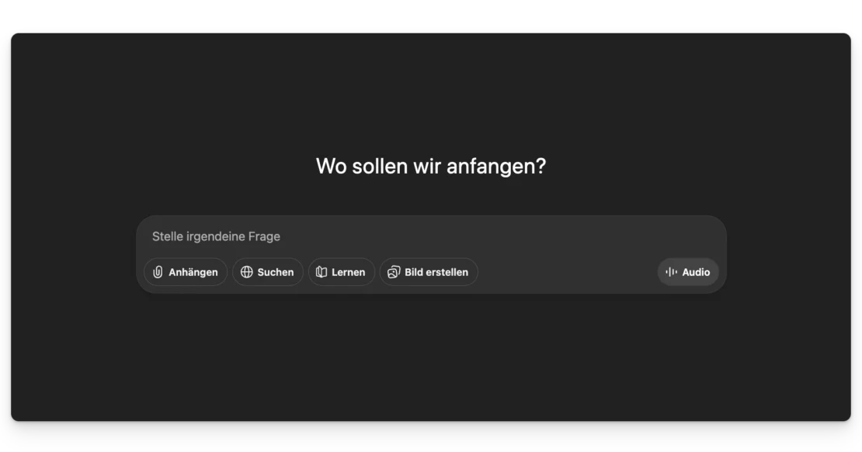Click the word 'Audio' in the composer

tap(696, 272)
